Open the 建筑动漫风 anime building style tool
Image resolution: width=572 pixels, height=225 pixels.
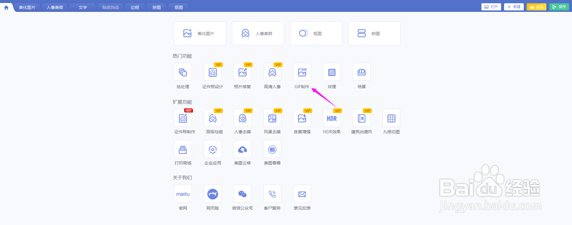pos(362,118)
